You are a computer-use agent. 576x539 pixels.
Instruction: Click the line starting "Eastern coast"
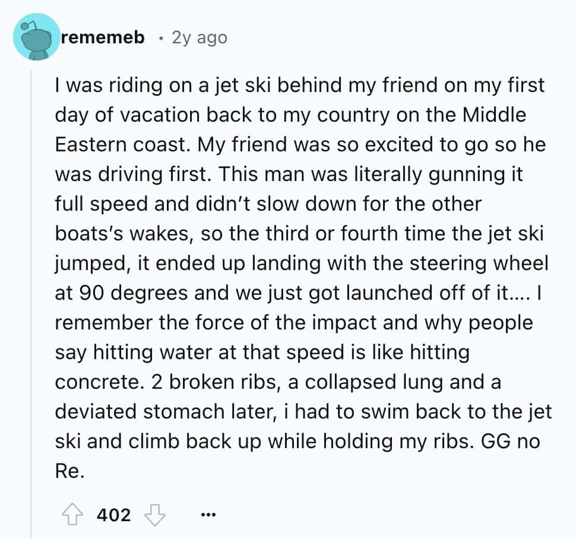pos(300,145)
